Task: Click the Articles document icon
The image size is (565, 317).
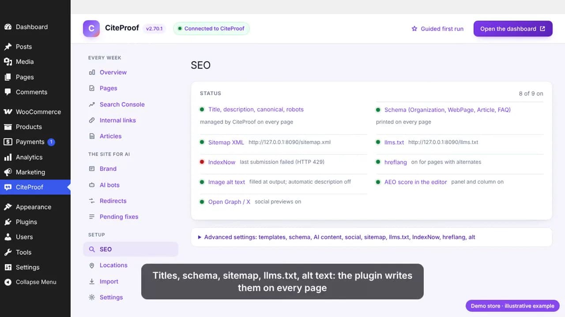Action: point(92,136)
